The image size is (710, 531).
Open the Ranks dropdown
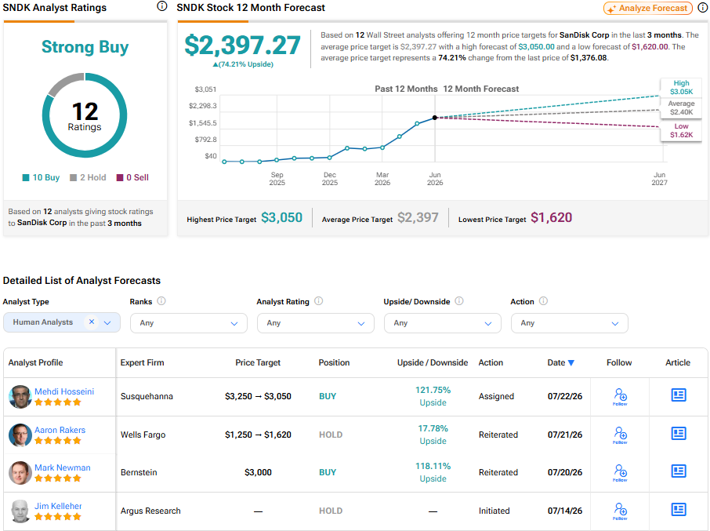189,323
